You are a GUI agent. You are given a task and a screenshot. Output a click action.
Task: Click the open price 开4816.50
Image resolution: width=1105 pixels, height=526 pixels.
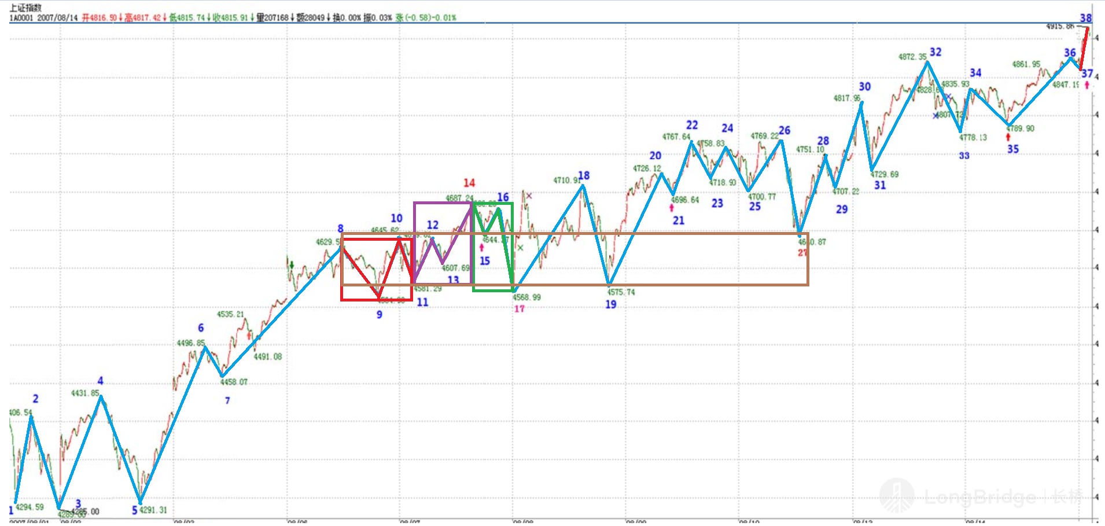[100, 18]
